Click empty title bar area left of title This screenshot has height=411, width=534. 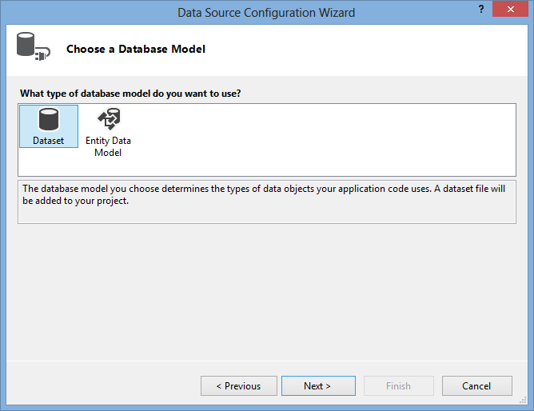pyautogui.click(x=80, y=13)
